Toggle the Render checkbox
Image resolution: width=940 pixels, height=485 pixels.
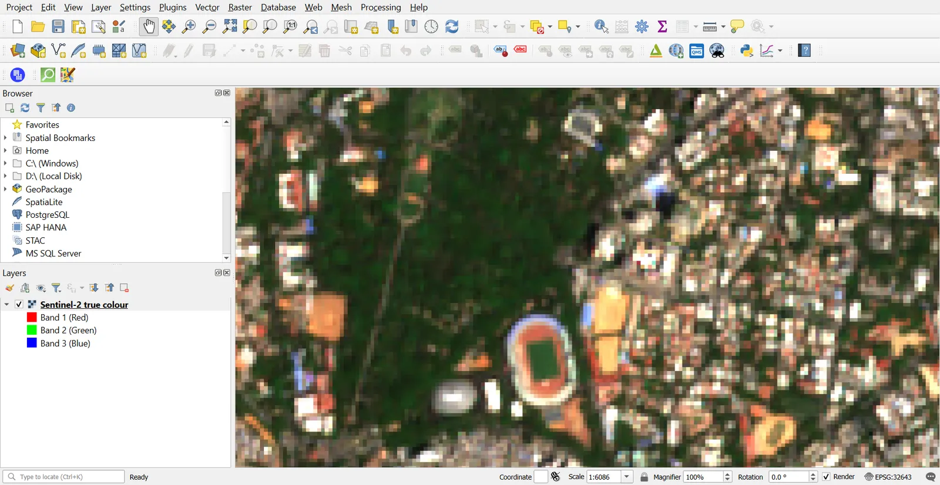[x=827, y=477]
